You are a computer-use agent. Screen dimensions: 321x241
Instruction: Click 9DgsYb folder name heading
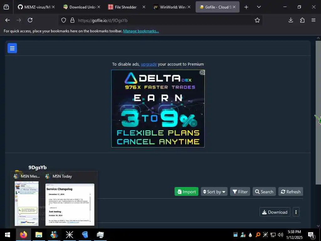(x=38, y=168)
